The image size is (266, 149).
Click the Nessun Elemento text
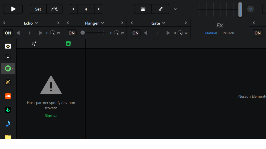(252, 96)
